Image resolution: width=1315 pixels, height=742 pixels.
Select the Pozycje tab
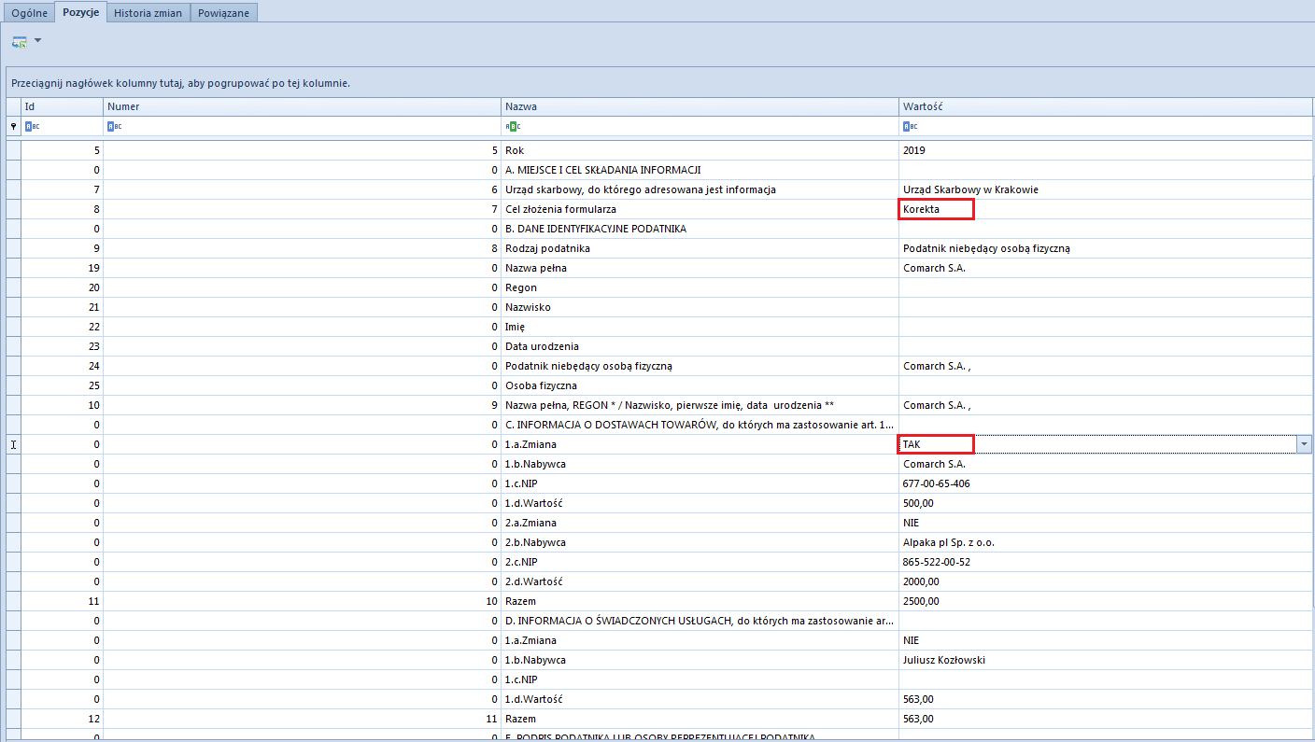tap(80, 12)
